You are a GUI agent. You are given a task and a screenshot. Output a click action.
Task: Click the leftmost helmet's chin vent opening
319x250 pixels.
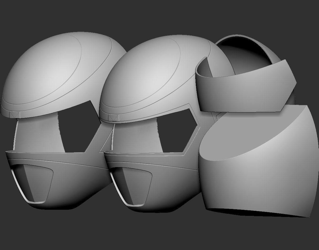[x=32, y=184]
